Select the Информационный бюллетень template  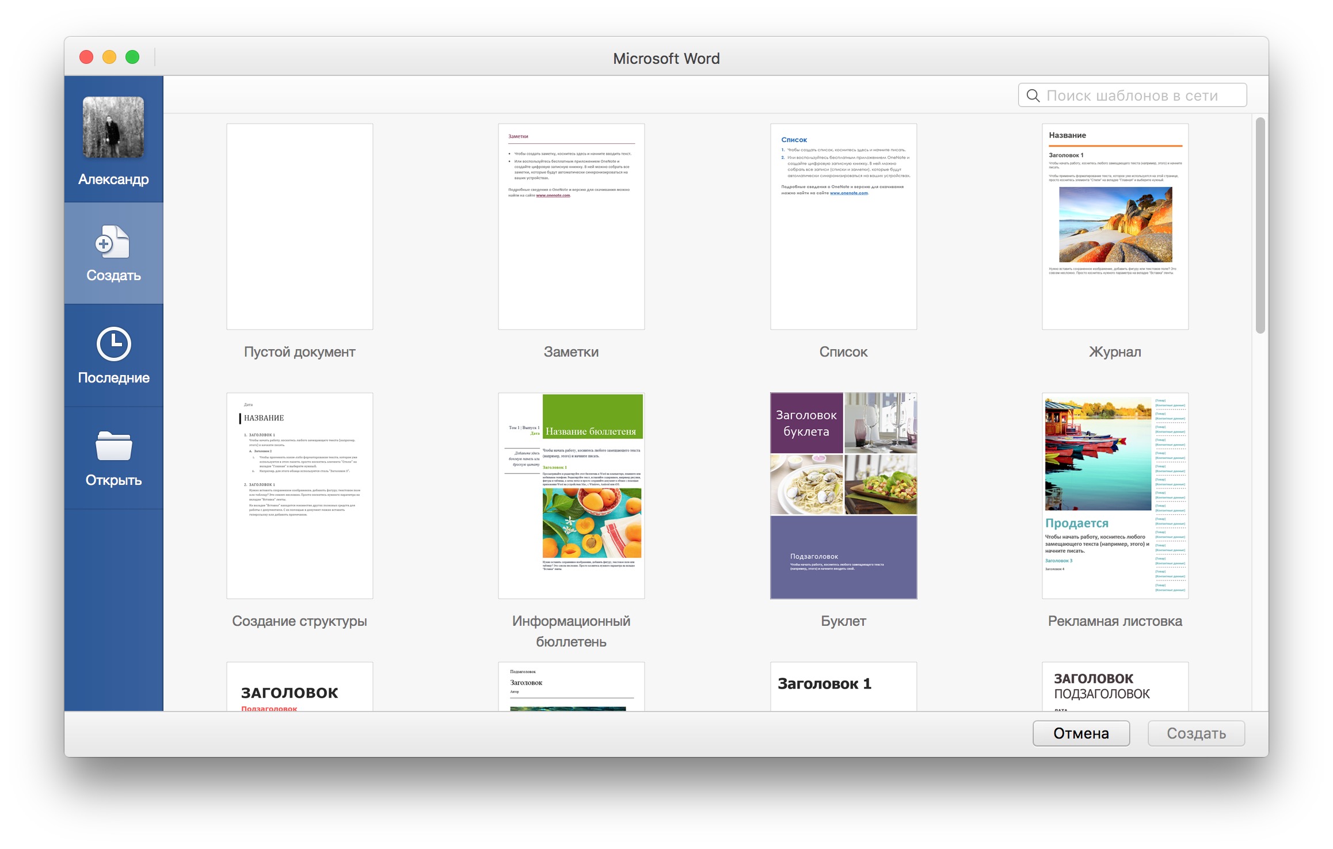pyautogui.click(x=571, y=495)
